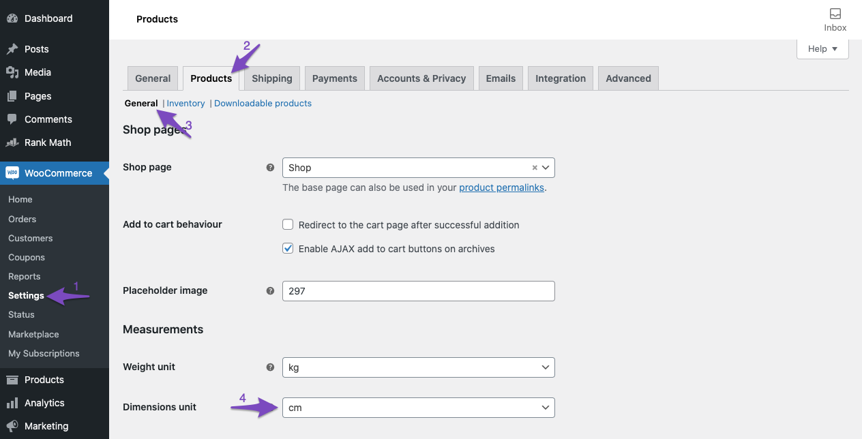Open the General products sub-section link

(x=141, y=104)
